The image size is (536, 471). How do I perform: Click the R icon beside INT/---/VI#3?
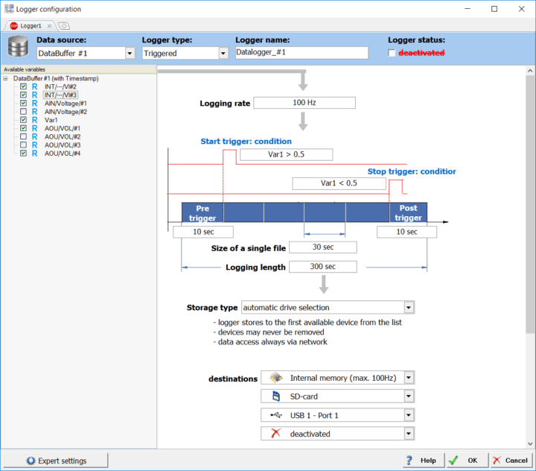[34, 95]
